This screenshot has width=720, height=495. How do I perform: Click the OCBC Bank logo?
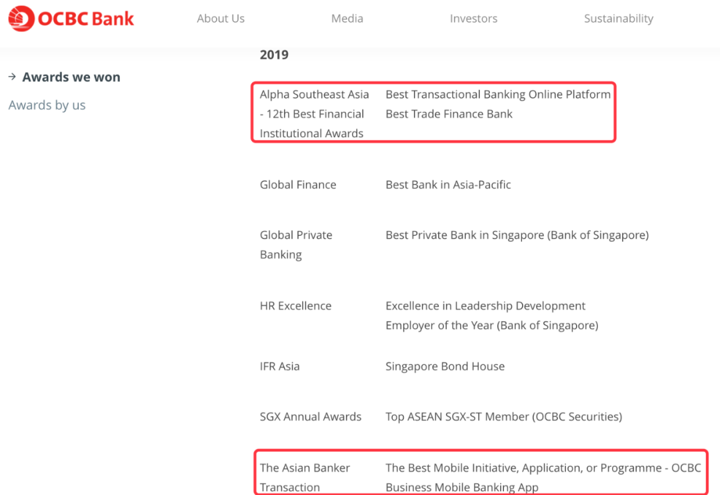(x=71, y=19)
